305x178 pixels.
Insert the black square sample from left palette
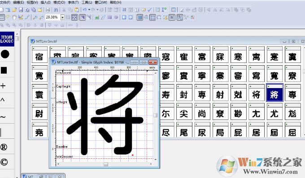click(x=4, y=70)
